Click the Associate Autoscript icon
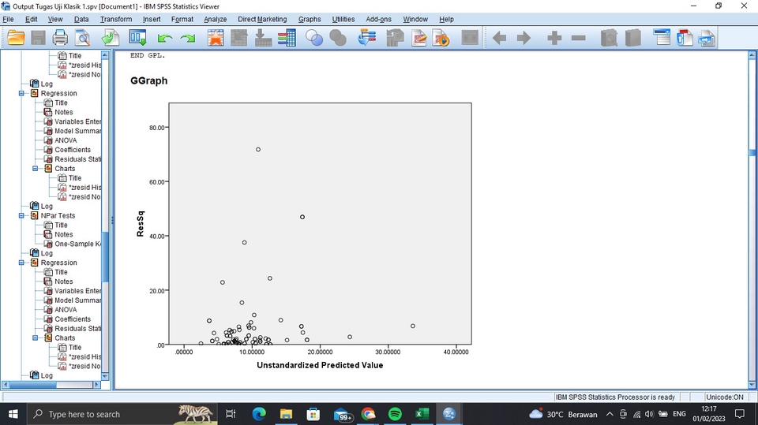This screenshot has height=425, width=758. click(x=395, y=38)
